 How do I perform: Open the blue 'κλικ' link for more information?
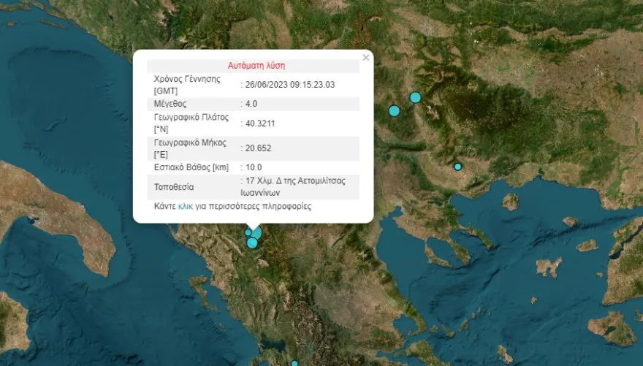(x=185, y=207)
